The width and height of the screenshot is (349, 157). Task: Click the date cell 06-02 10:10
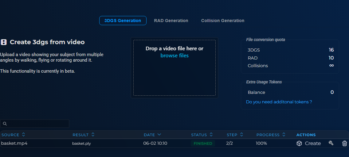(x=155, y=144)
